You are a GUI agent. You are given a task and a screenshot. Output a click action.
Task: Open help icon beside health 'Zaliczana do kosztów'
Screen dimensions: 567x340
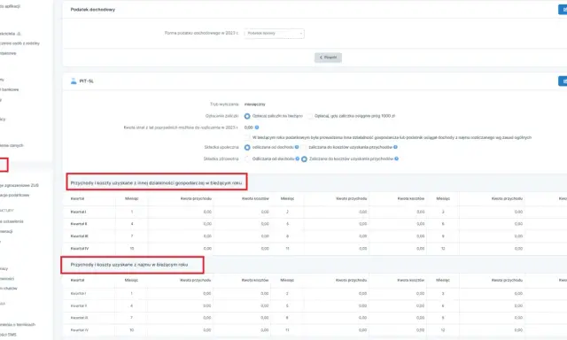[x=396, y=158]
